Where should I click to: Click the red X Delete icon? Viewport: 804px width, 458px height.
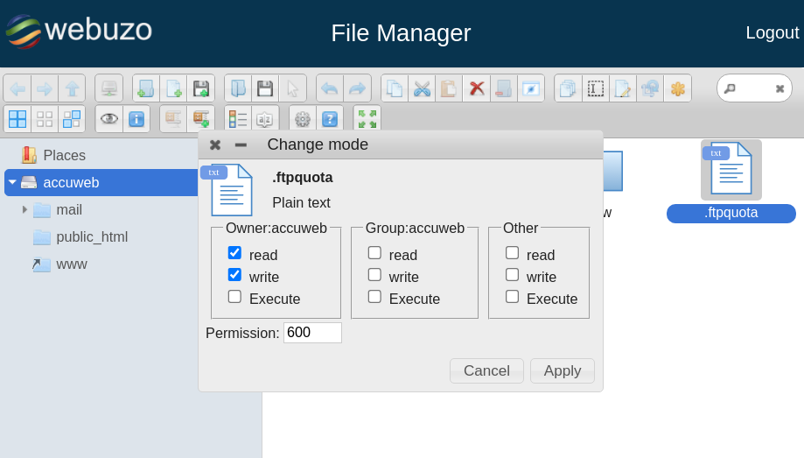pyautogui.click(x=476, y=88)
